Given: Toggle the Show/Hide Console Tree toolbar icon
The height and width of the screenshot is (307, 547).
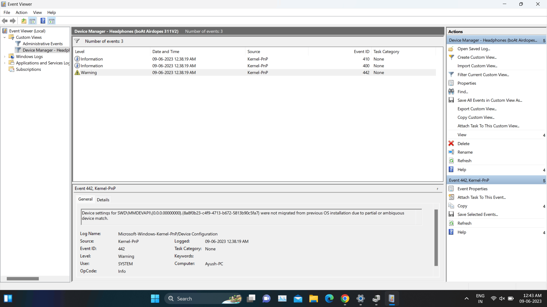Looking at the screenshot, I should (32, 21).
